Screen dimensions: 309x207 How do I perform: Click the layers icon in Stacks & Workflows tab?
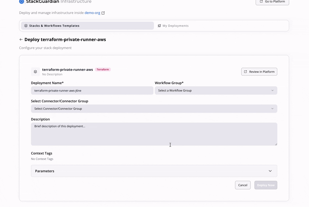point(26,26)
